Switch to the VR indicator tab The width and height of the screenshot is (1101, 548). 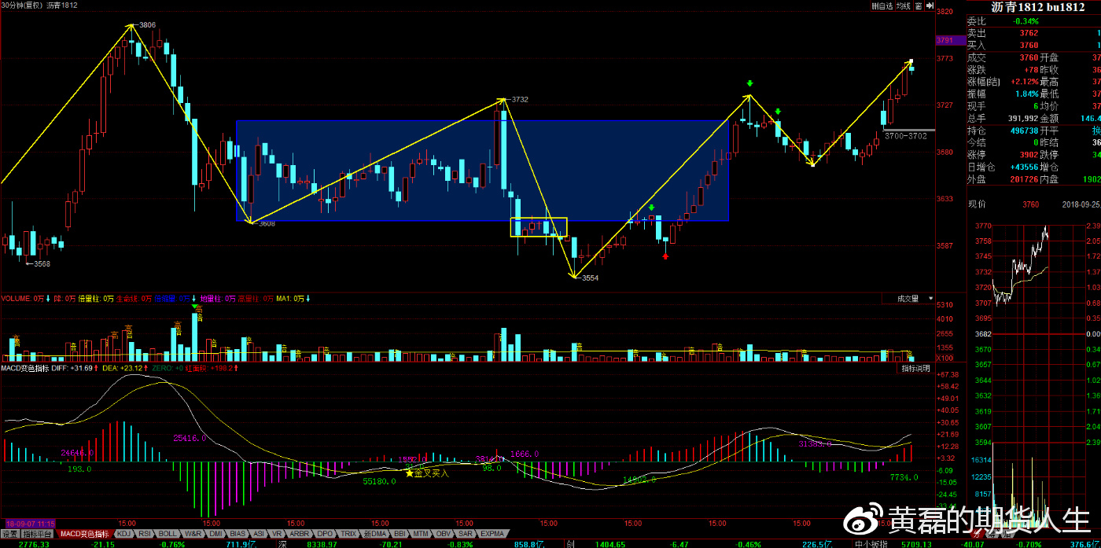tap(278, 533)
